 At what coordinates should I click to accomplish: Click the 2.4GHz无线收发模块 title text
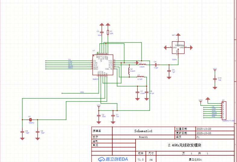184,145
